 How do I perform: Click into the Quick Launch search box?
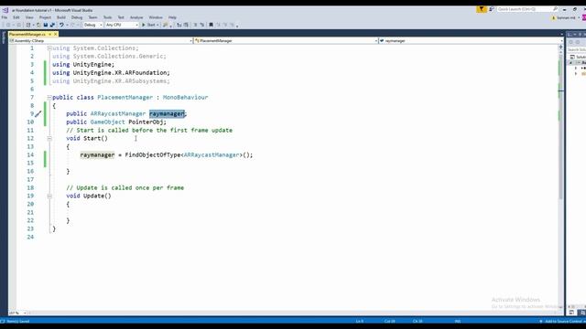coord(527,9)
